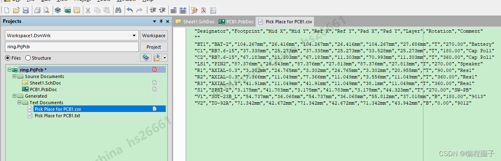The height and width of the screenshot is (161, 501).
Task: Open the 3D component box icon
Action: point(58,10)
